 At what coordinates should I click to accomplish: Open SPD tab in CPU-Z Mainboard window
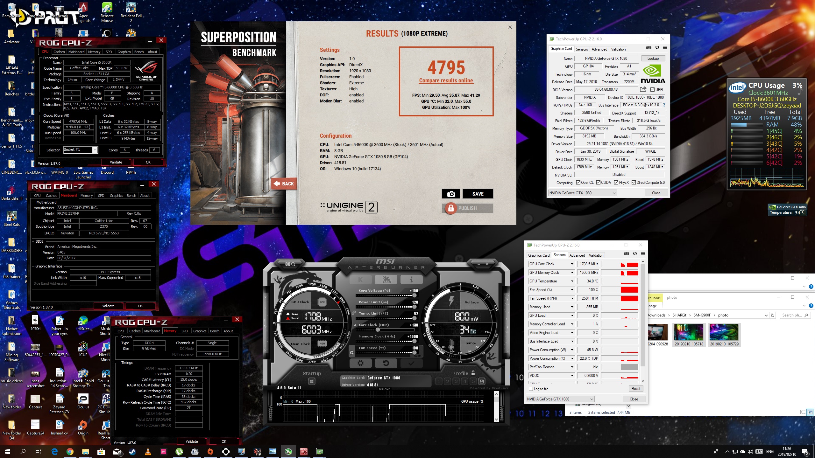tap(101, 196)
